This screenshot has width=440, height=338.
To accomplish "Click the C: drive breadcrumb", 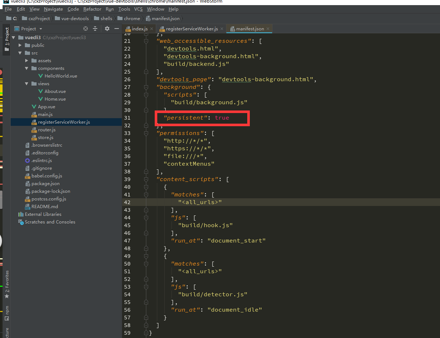I will pos(12,18).
